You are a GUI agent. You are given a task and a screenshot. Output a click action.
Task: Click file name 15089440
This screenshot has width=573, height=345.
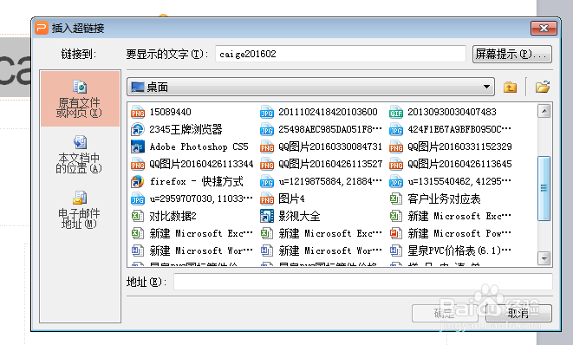click(170, 112)
